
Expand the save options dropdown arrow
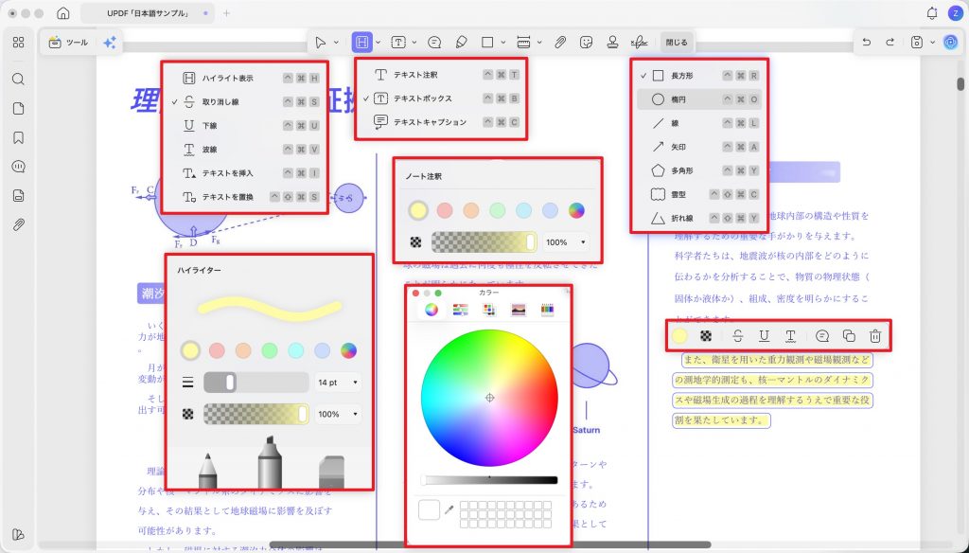pos(932,42)
